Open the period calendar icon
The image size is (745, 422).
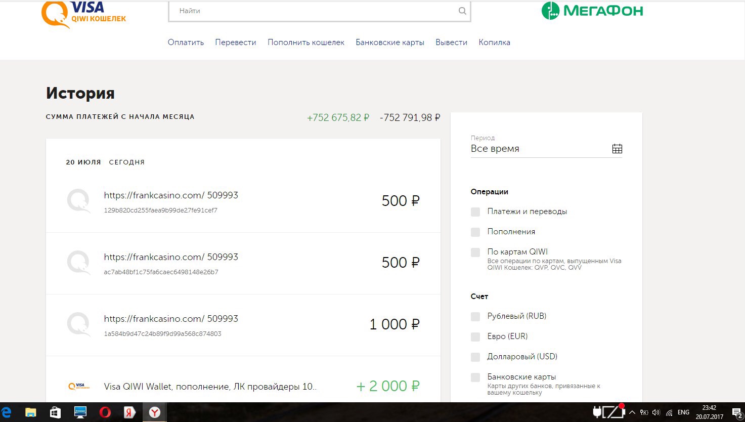pyautogui.click(x=617, y=149)
